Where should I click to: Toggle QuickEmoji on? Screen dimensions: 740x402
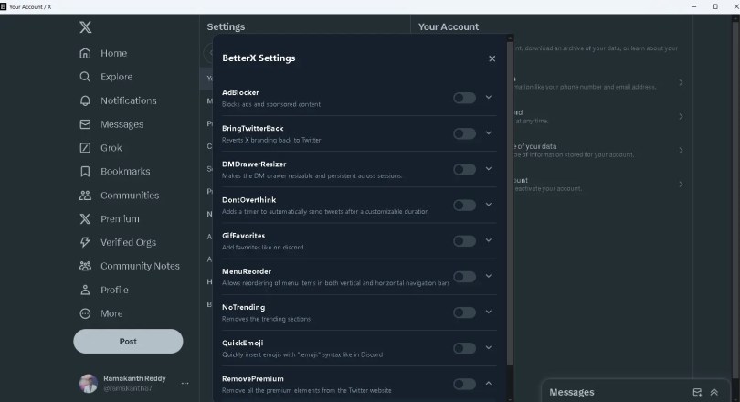point(464,348)
